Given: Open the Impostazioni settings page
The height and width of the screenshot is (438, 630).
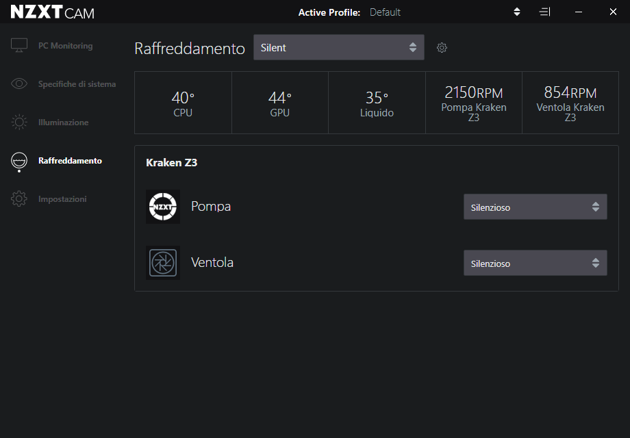Looking at the screenshot, I should pyautogui.click(x=62, y=199).
